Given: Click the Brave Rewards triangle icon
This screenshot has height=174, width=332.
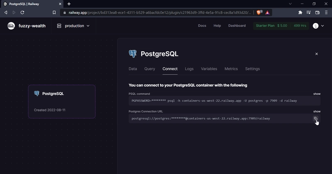Looking at the screenshot, I should pyautogui.click(x=267, y=12).
